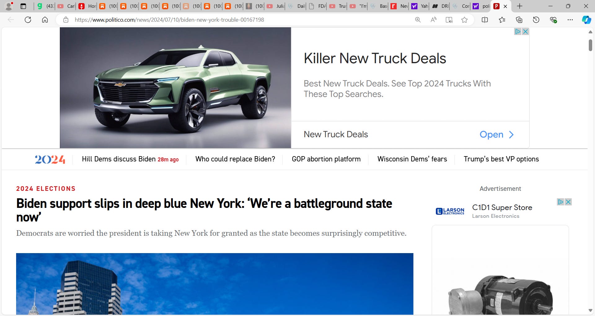The image size is (595, 316).
Task: Click the 'Larson Electronics' advertiser name
Action: (x=496, y=216)
